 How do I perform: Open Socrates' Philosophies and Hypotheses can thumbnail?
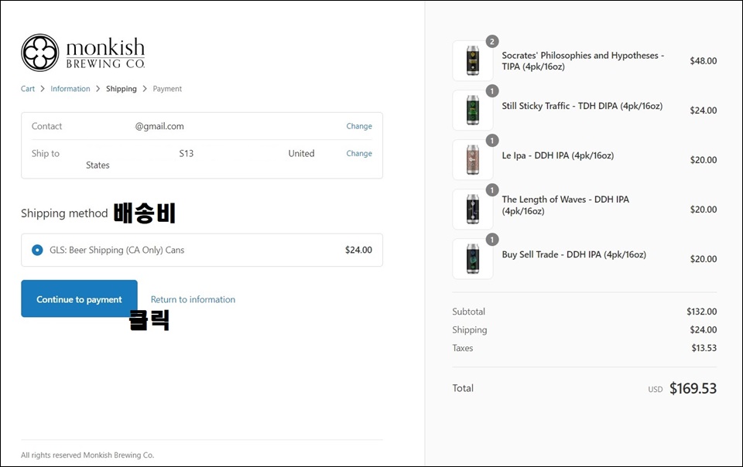coord(472,60)
